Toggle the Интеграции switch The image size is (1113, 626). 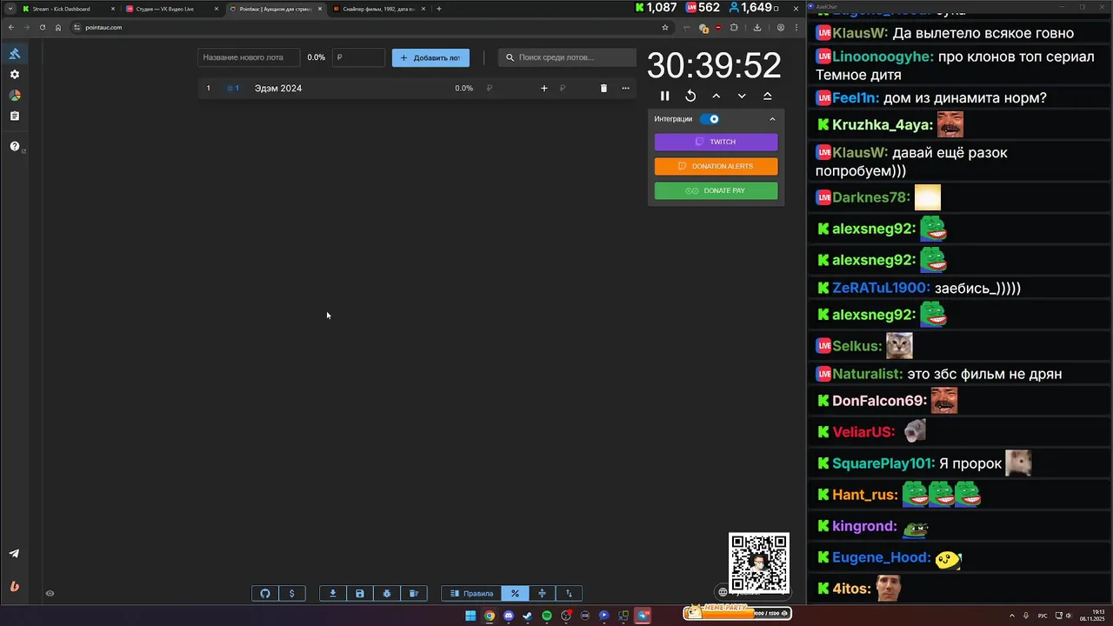pyautogui.click(x=710, y=119)
